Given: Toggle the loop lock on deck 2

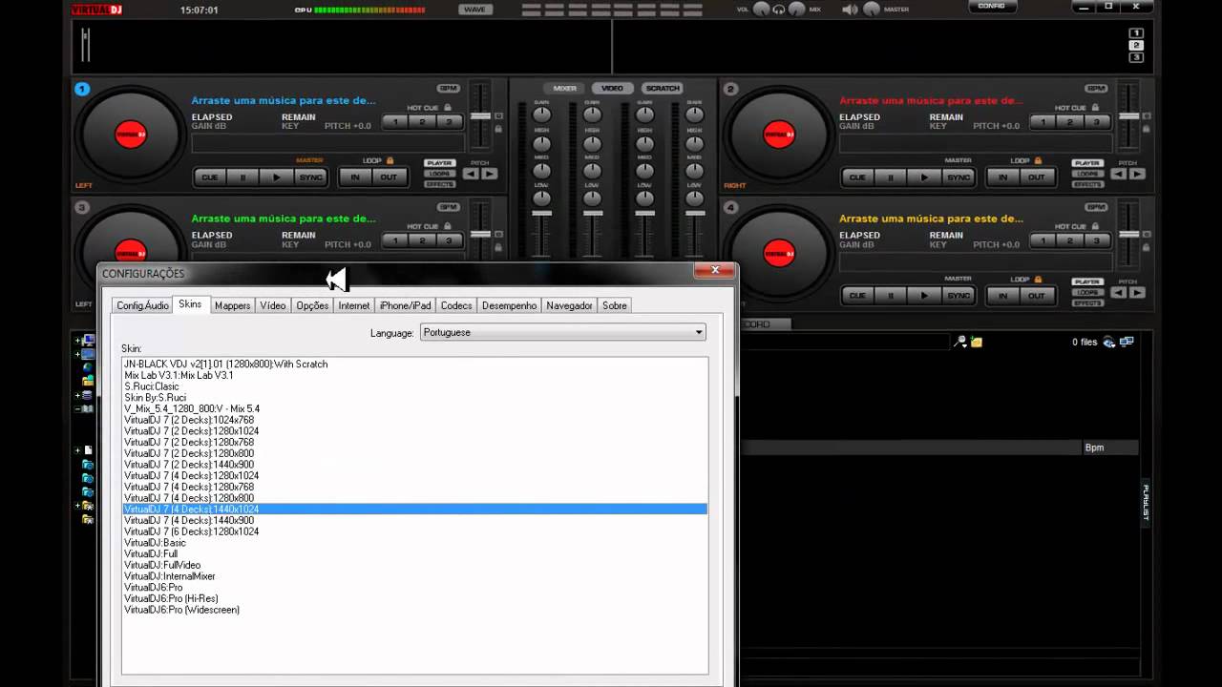Looking at the screenshot, I should pyautogui.click(x=1038, y=160).
